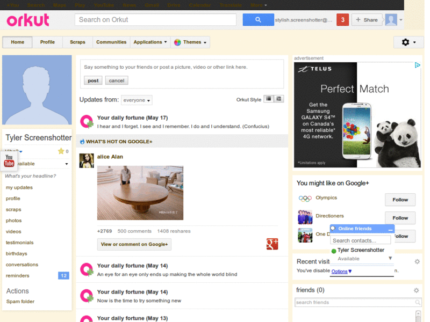The height and width of the screenshot is (322, 430).
Task: Open the friends section gear settings
Action: (416, 290)
